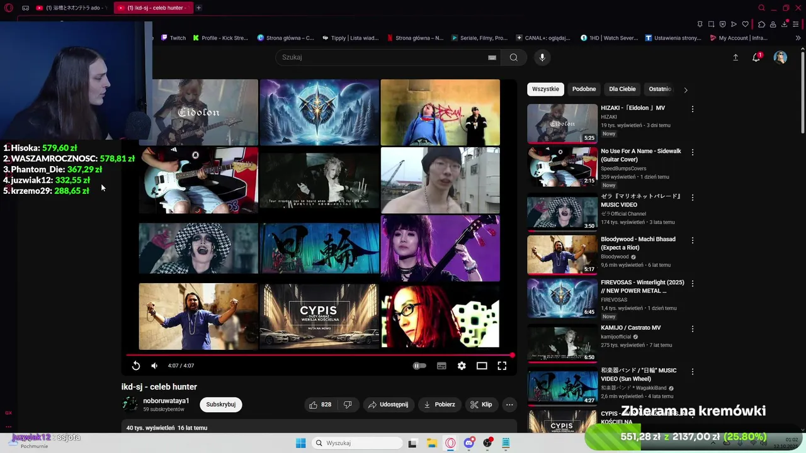
Task: Select the Wszystkie filter chip
Action: tap(545, 89)
